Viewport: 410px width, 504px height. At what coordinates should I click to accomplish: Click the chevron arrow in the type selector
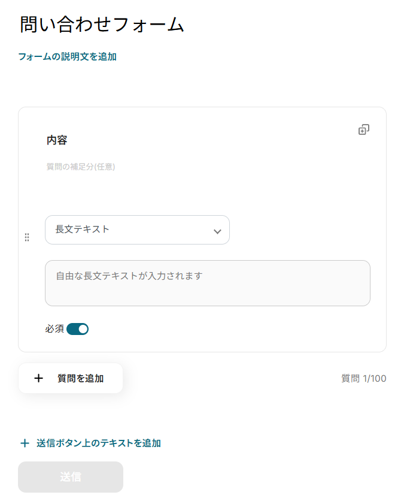(217, 231)
